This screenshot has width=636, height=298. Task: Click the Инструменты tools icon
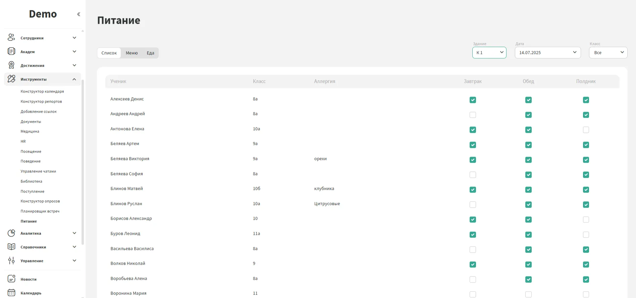11,79
